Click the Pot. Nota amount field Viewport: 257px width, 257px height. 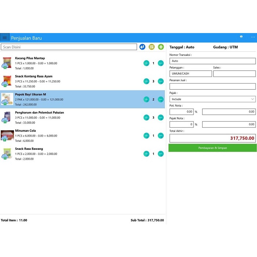[x=229, y=112]
